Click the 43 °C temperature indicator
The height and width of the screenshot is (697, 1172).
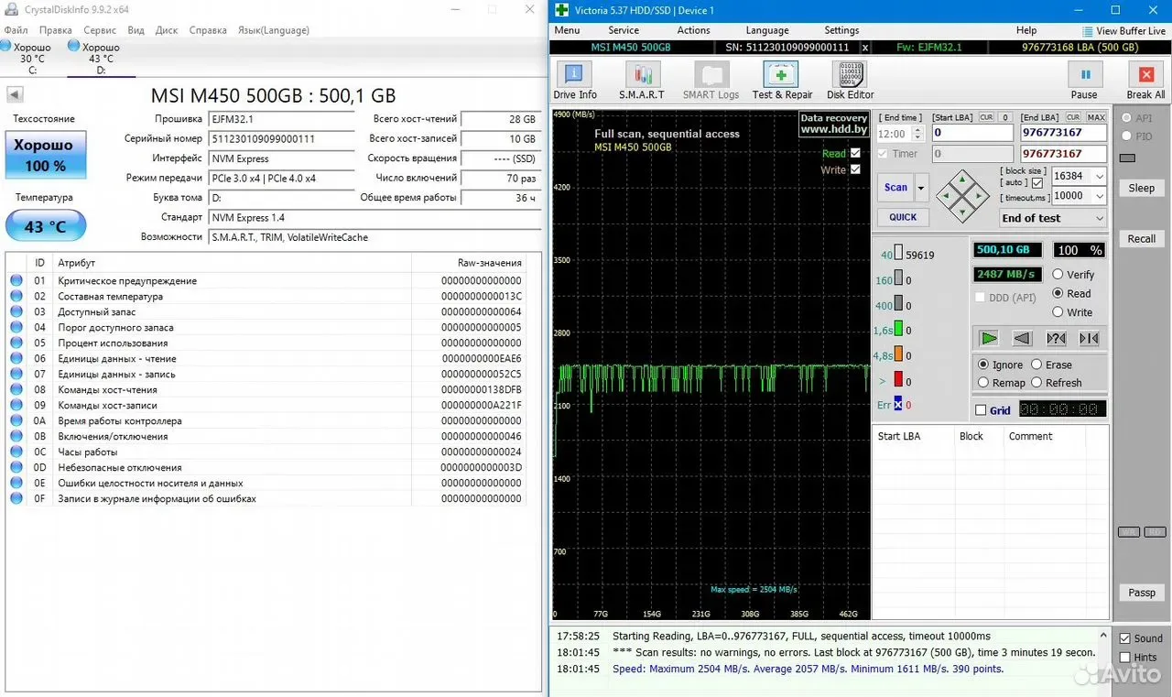pyautogui.click(x=46, y=226)
